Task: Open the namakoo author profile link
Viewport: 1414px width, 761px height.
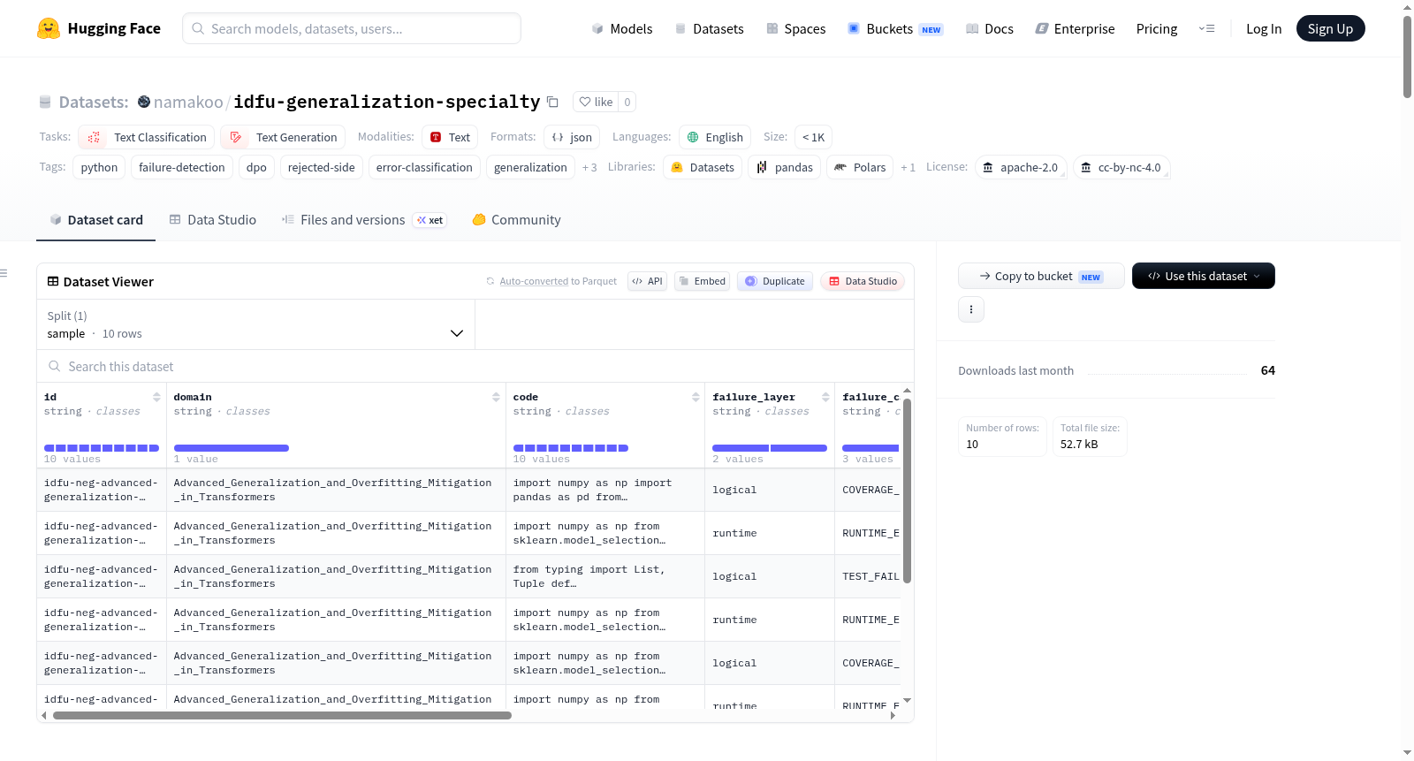Action: (188, 102)
